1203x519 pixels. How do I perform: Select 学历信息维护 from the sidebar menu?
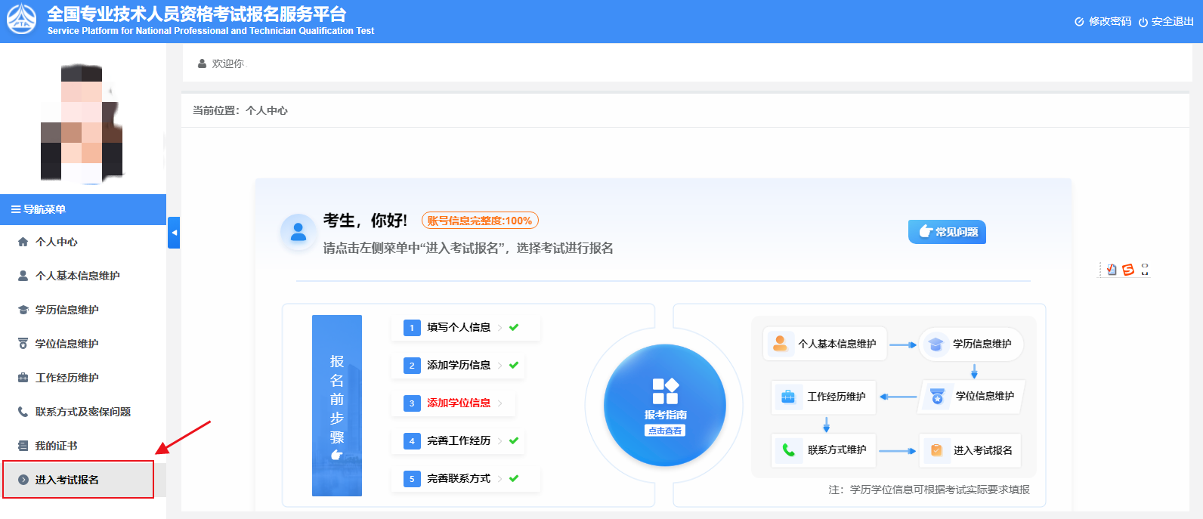click(x=66, y=310)
